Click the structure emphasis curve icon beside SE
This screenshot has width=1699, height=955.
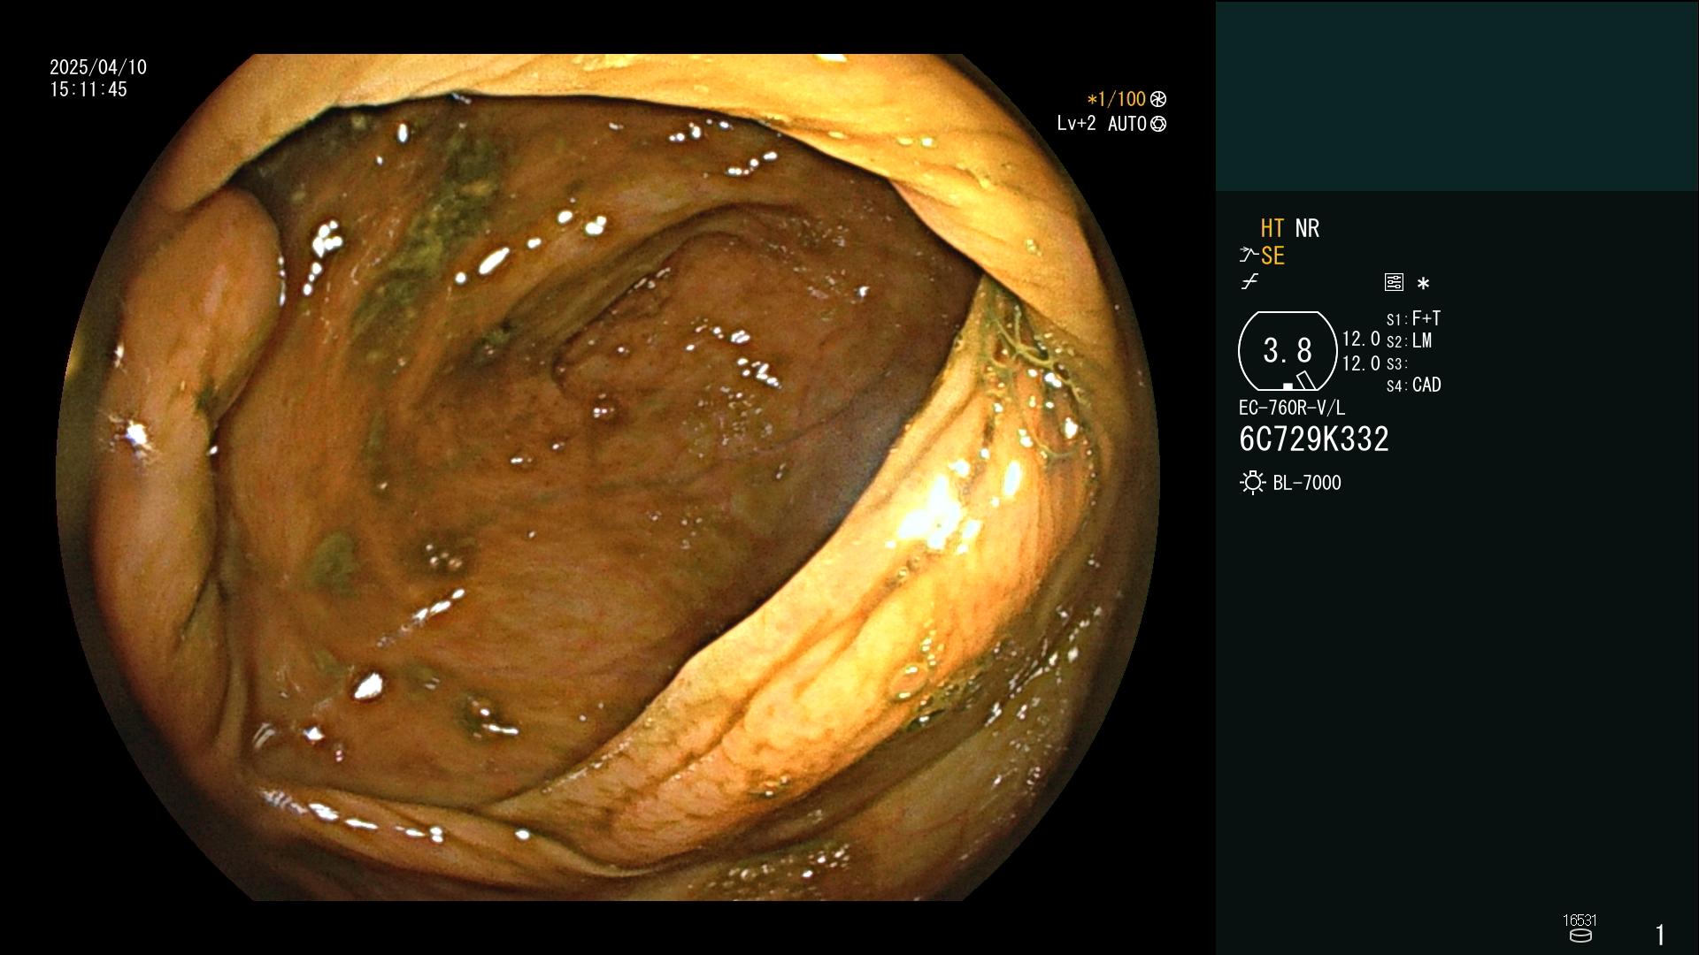[1249, 256]
